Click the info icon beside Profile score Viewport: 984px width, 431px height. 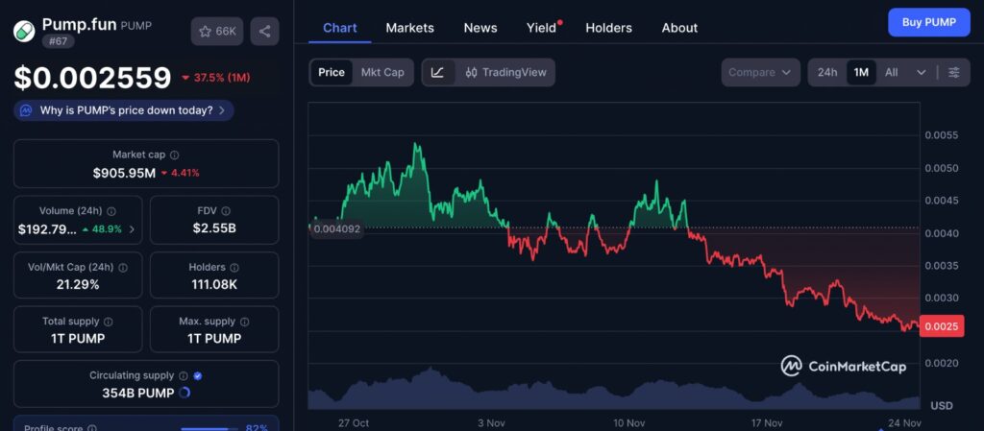click(x=92, y=428)
